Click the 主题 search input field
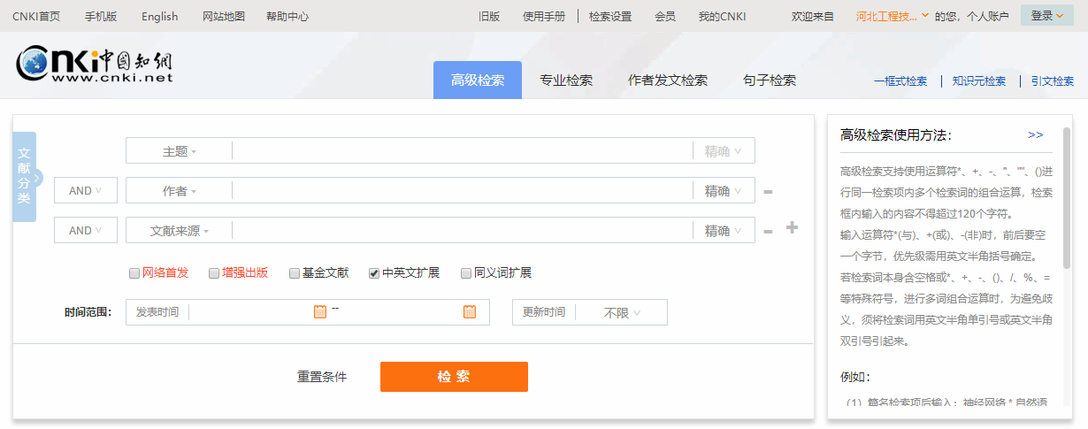1088x429 pixels. [x=462, y=151]
